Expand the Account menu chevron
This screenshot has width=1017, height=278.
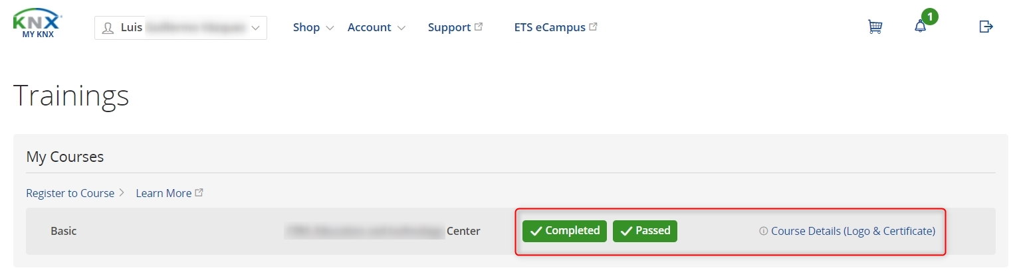pos(401,28)
